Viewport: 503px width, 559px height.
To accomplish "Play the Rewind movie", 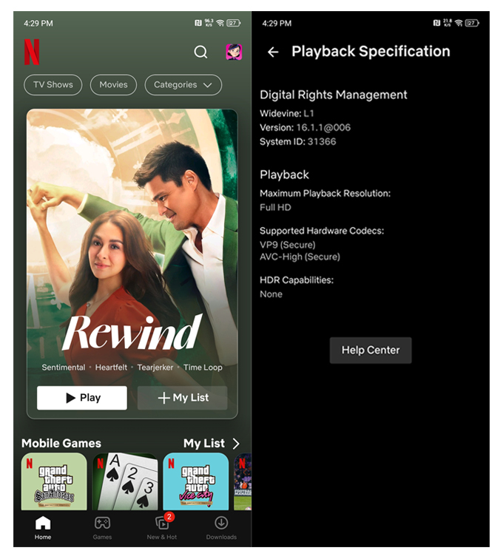I will tap(82, 398).
